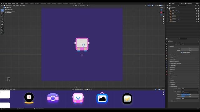Switch to the Animation workspace tab

pos(54,3)
